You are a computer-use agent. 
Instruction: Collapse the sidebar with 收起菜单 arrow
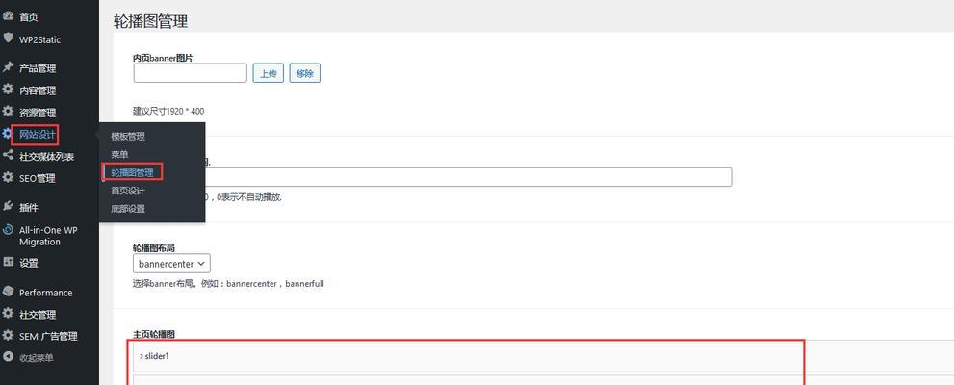click(8, 358)
